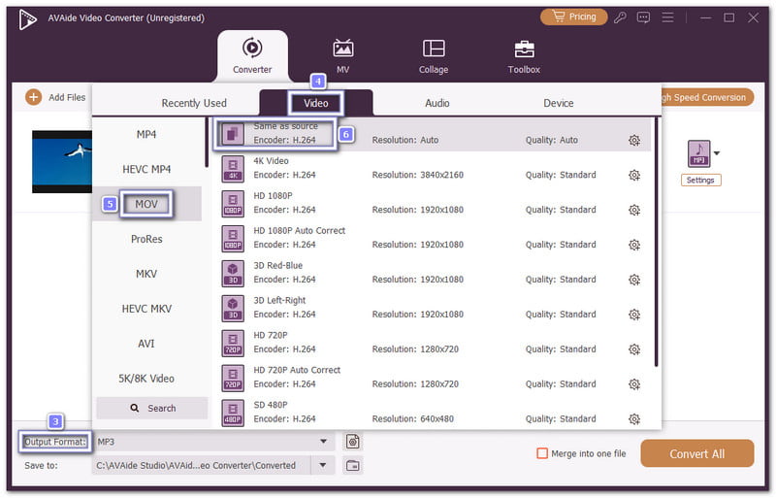Image resolution: width=776 pixels, height=498 pixels.
Task: Choose HEVC MP4 format
Action: 146,169
